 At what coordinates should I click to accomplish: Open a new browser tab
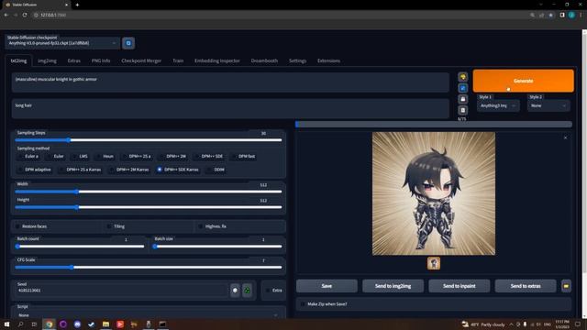pyautogui.click(x=77, y=5)
